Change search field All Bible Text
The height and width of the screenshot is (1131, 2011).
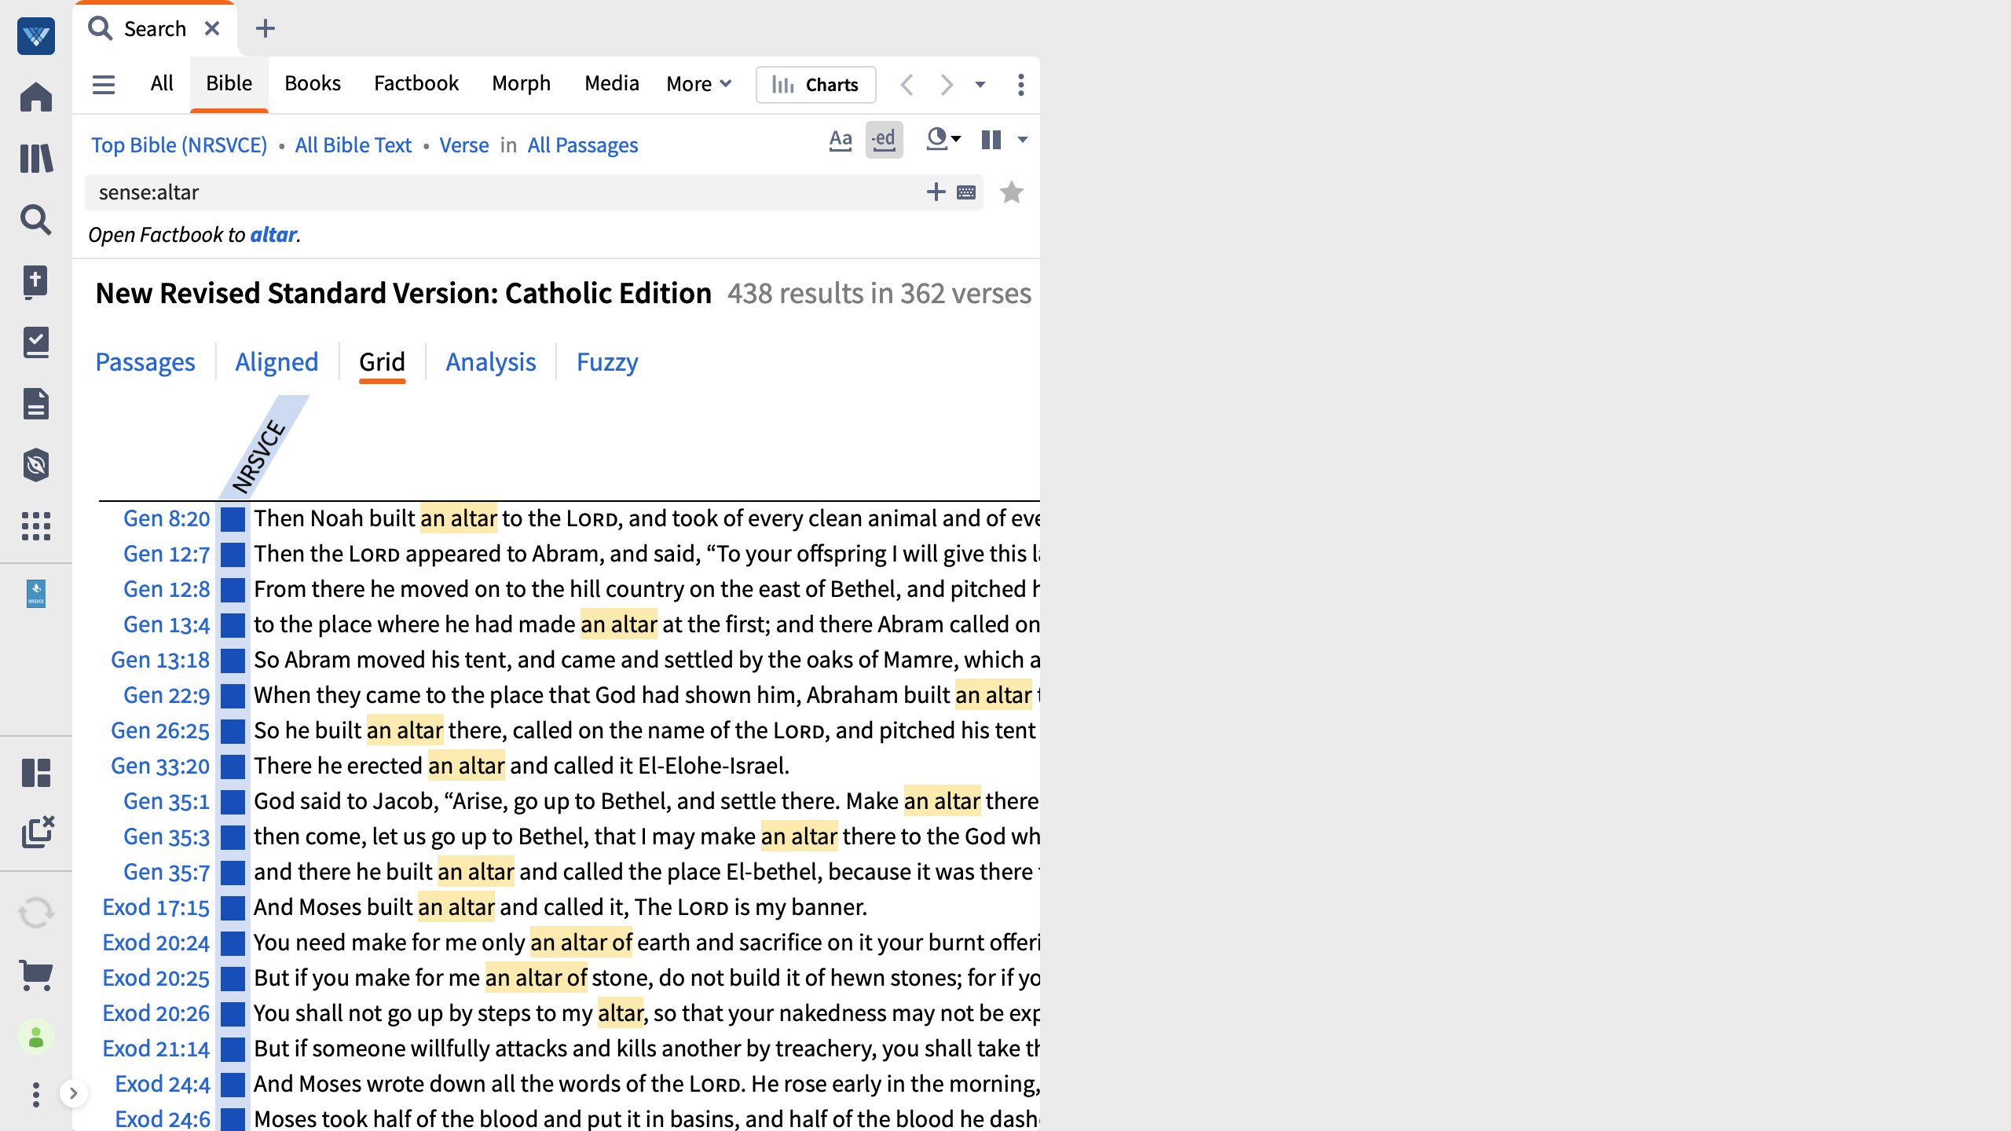click(x=353, y=145)
